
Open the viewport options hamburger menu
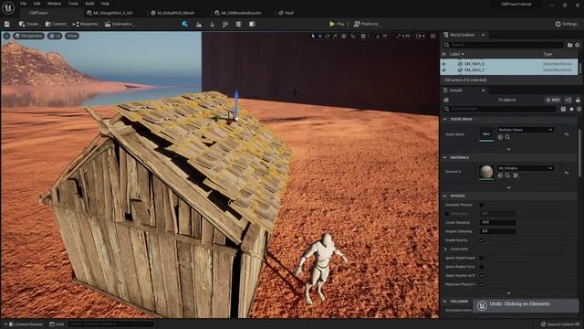pos(6,37)
